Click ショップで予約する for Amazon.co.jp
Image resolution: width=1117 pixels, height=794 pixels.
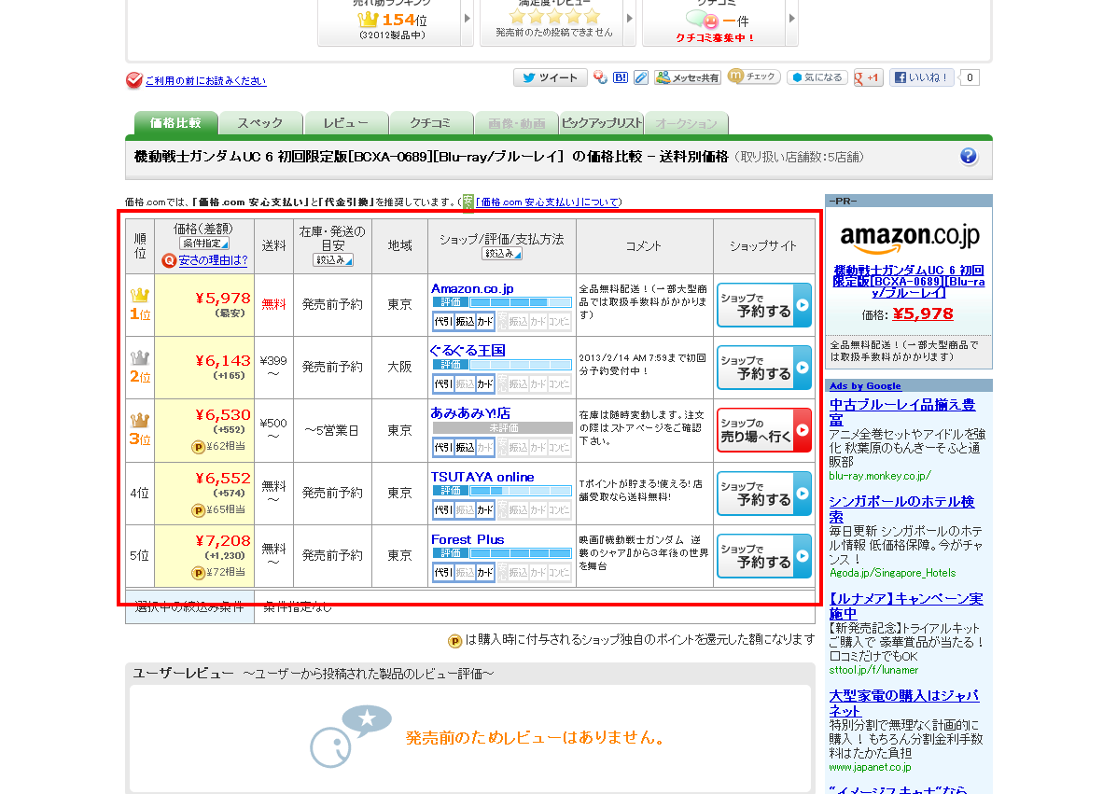coord(763,305)
